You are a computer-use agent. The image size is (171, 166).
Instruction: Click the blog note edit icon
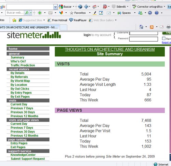[x=101, y=13]
